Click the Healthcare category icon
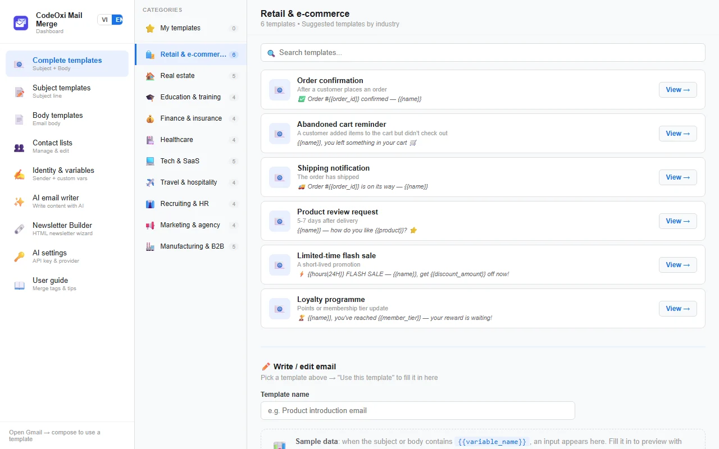Screen dimensions: 719x449 [150, 140]
